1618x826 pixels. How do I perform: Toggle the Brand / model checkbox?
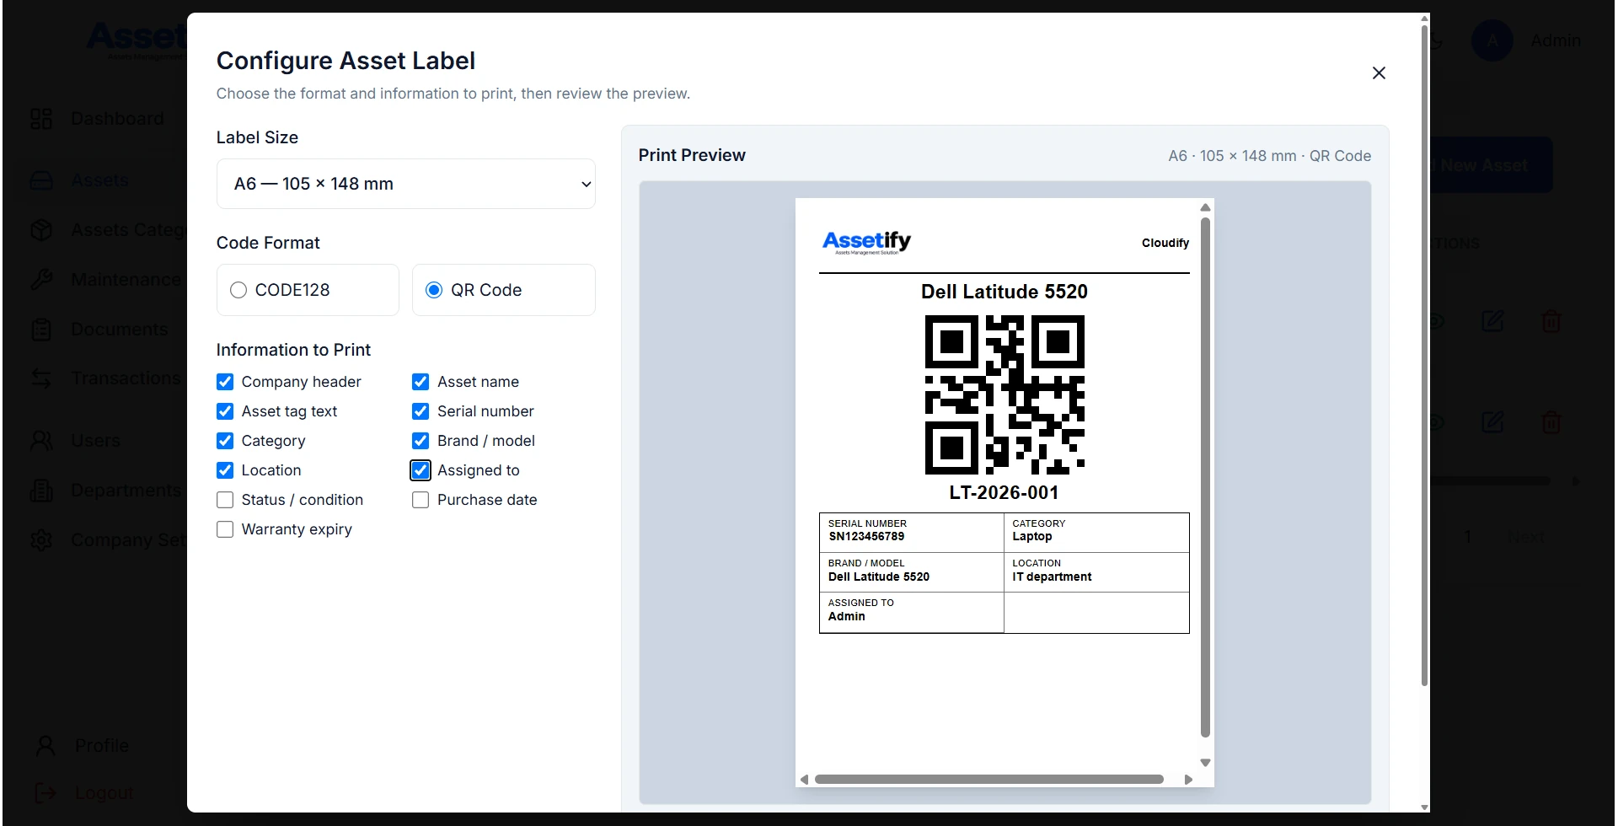pos(421,441)
